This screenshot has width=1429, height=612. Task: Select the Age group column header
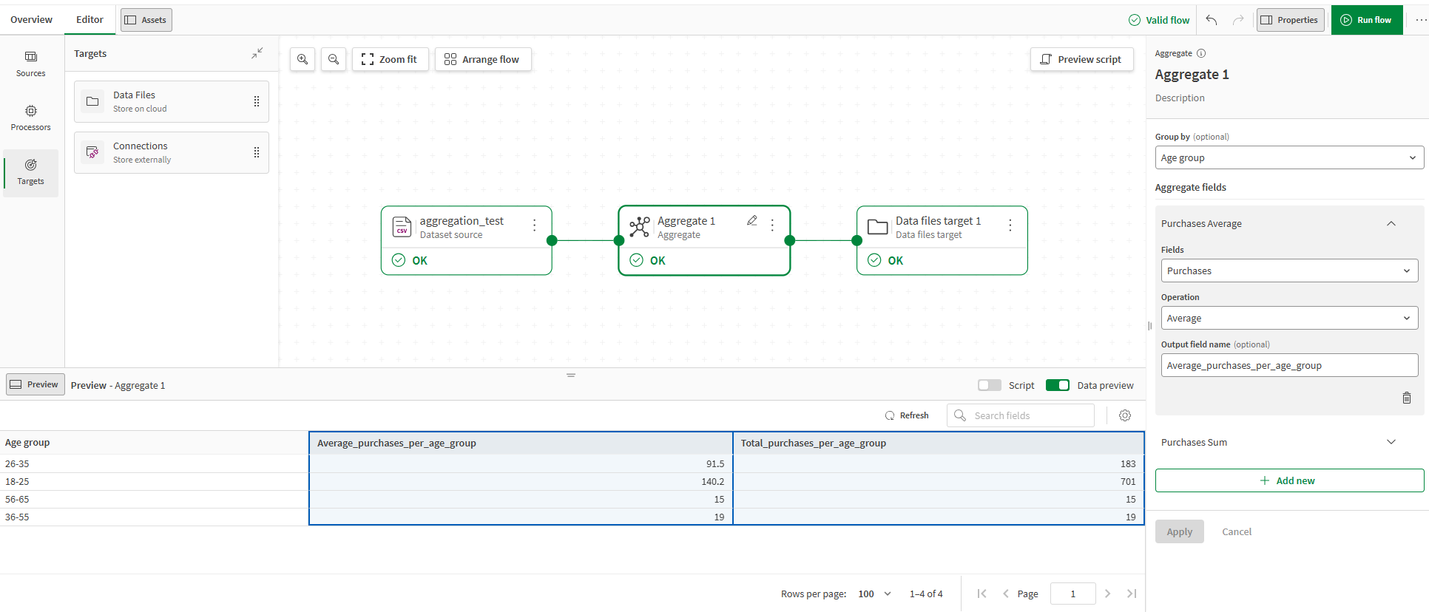pyautogui.click(x=154, y=442)
